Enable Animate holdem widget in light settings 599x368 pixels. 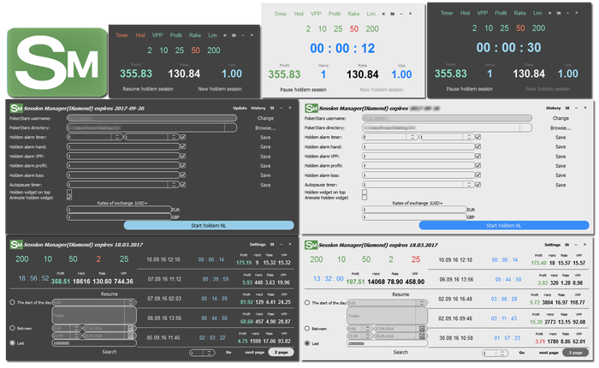tap(365, 198)
